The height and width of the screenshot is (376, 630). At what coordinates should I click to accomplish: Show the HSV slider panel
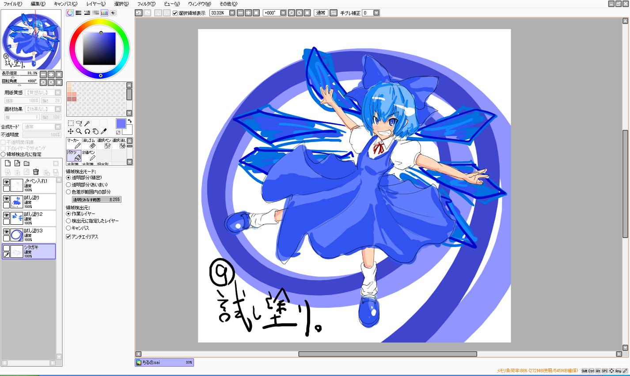click(87, 13)
